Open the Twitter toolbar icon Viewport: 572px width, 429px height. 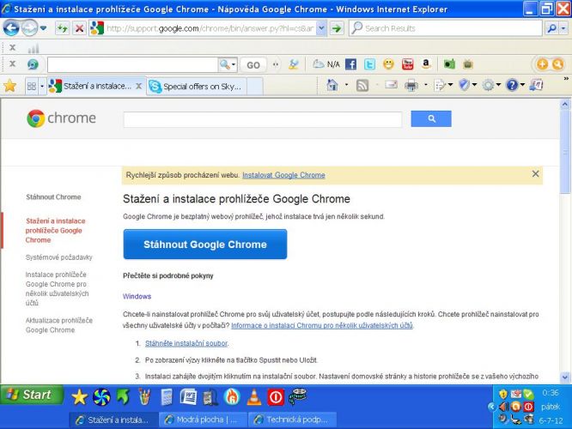(369, 64)
